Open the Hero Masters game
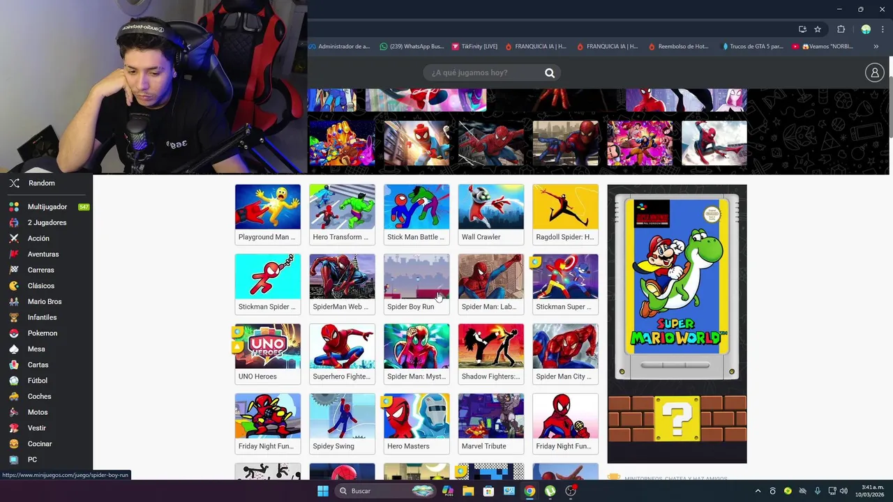Image resolution: width=893 pixels, height=502 pixels. point(417,423)
